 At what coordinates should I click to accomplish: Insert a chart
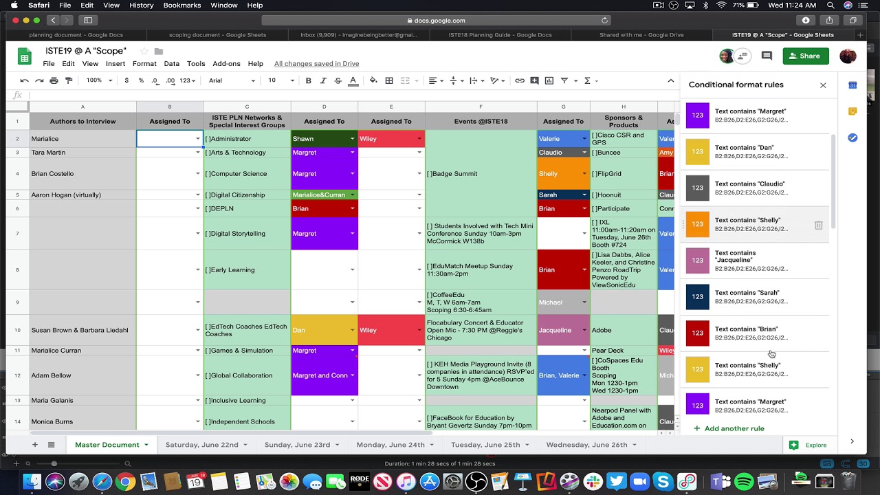pos(549,80)
